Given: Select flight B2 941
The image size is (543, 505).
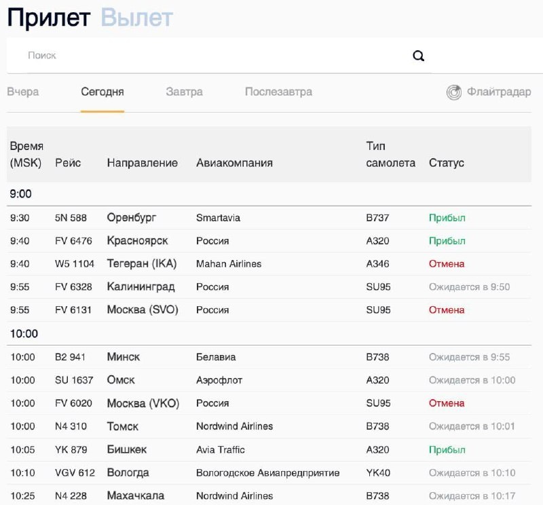Looking at the screenshot, I should pyautogui.click(x=70, y=357).
